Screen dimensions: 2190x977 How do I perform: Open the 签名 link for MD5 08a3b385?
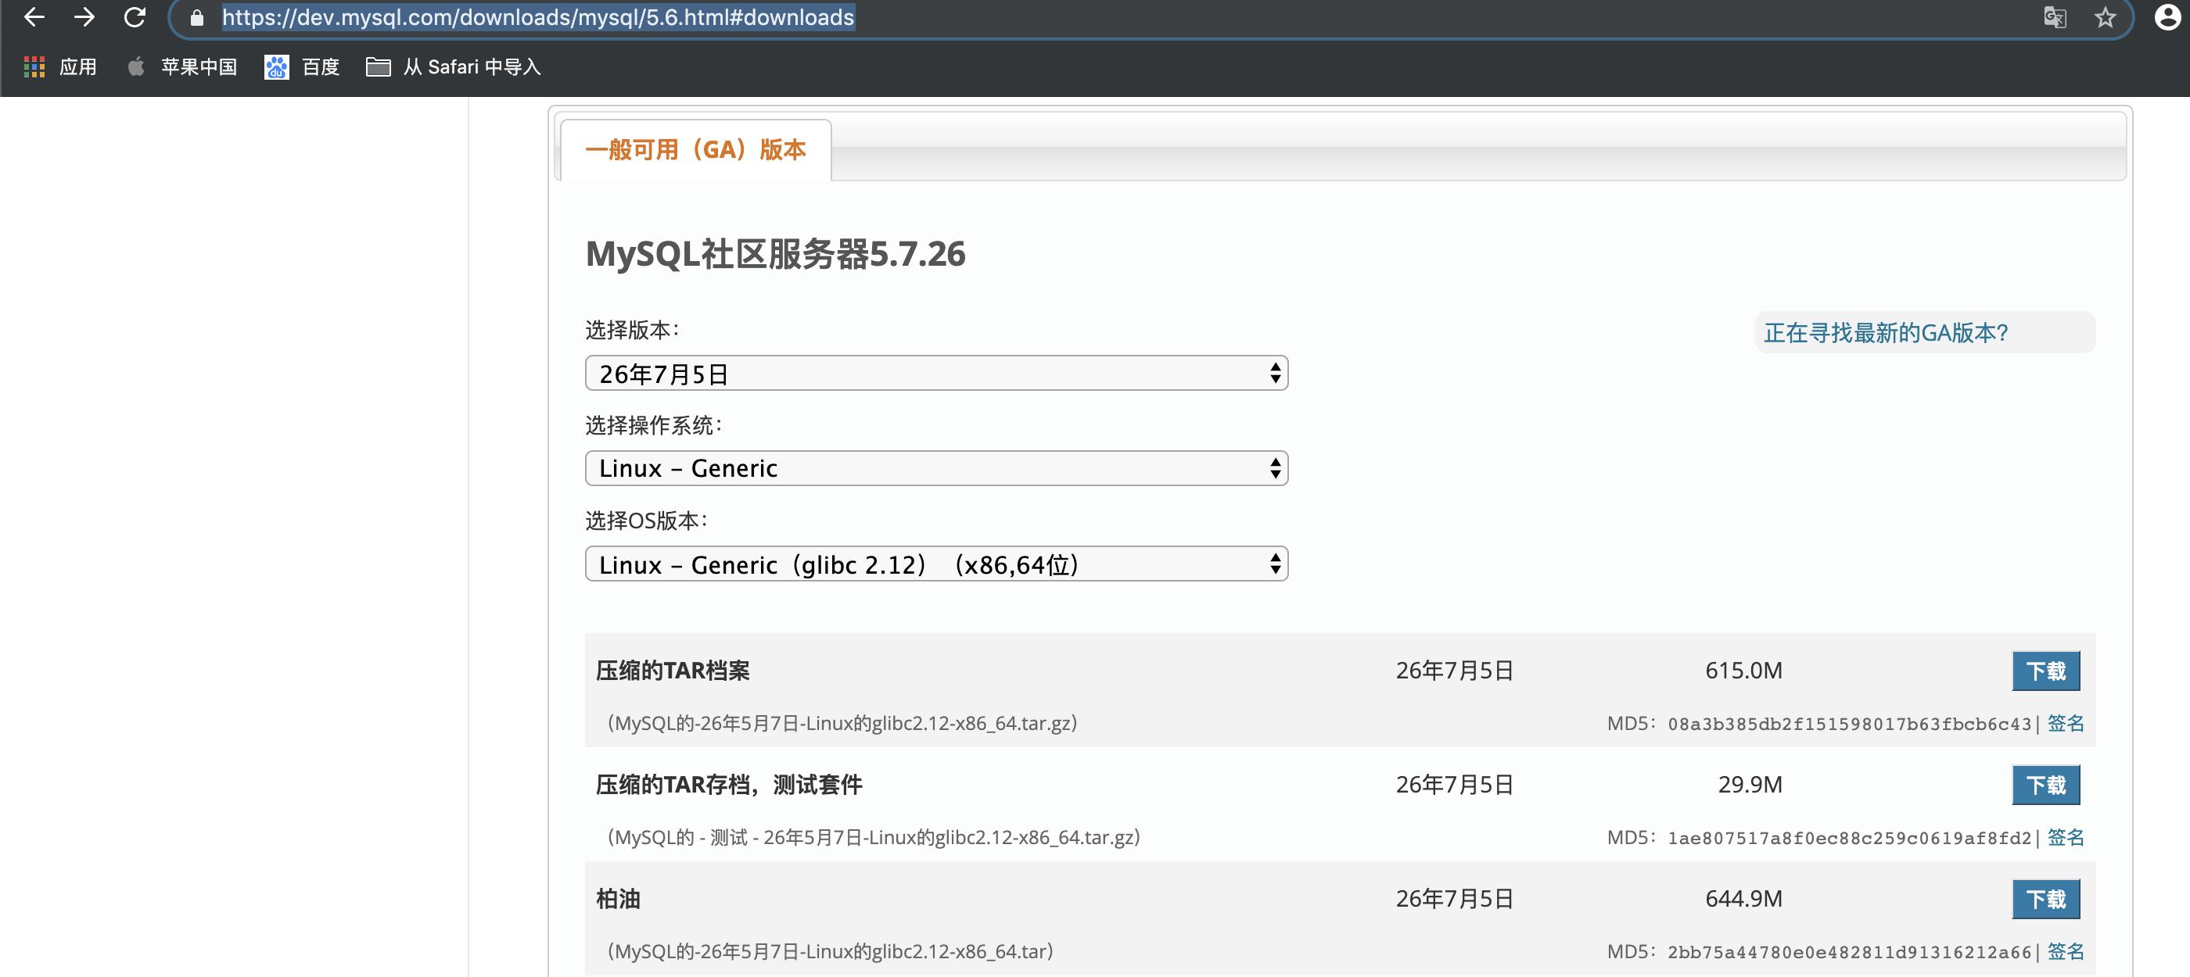[2065, 723]
